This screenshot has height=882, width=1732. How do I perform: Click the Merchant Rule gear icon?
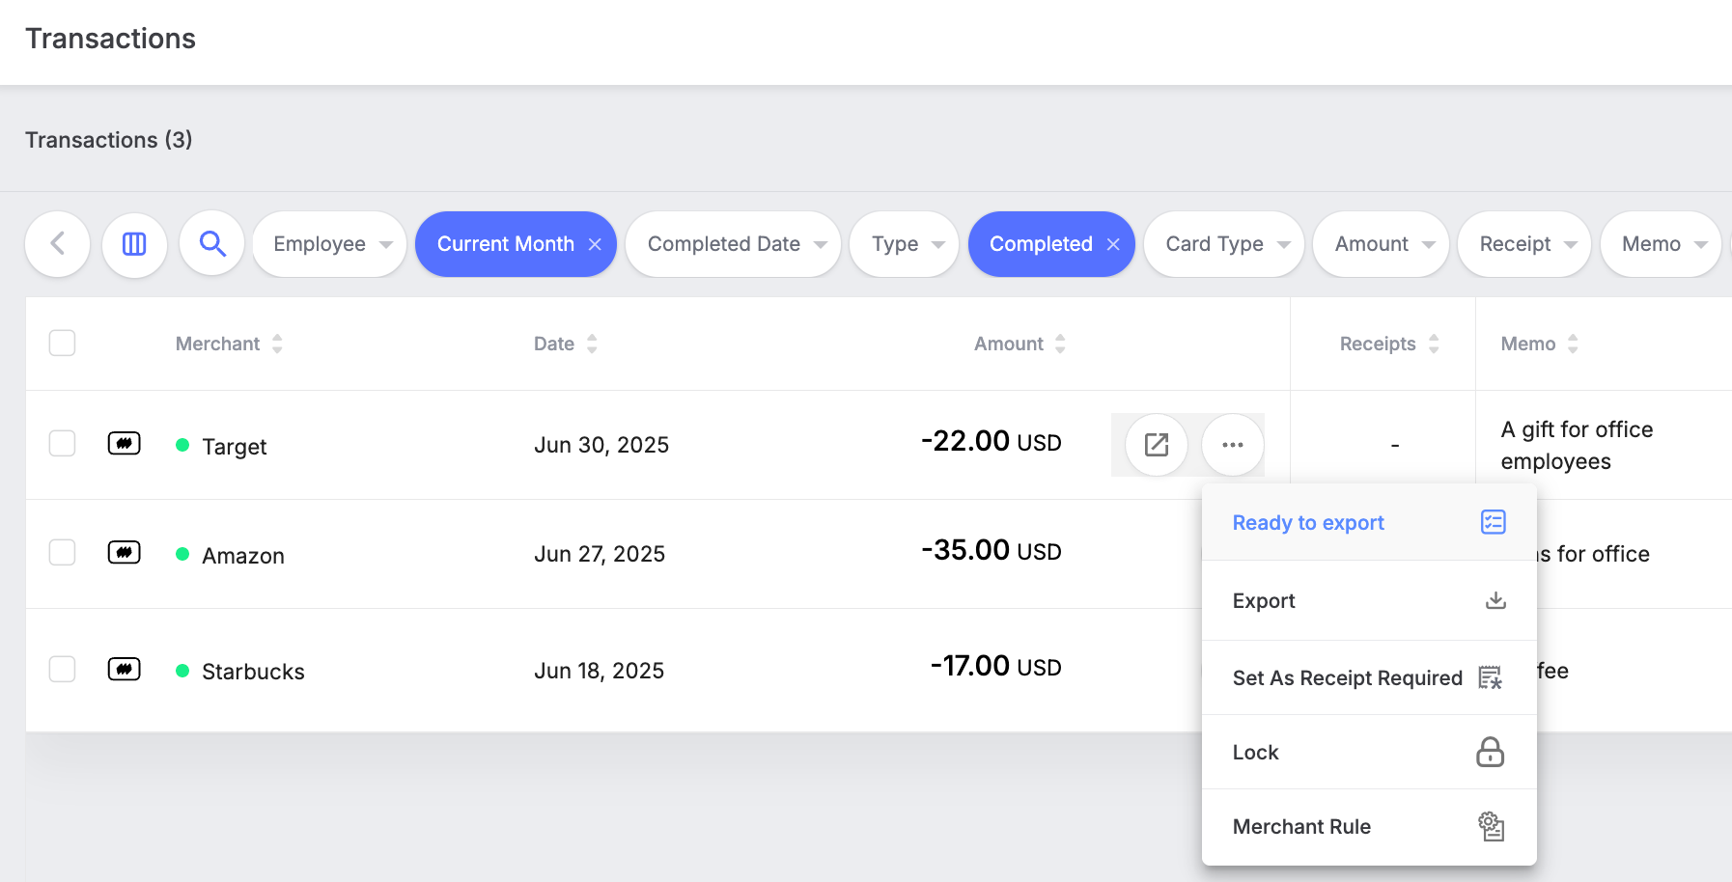click(x=1492, y=826)
